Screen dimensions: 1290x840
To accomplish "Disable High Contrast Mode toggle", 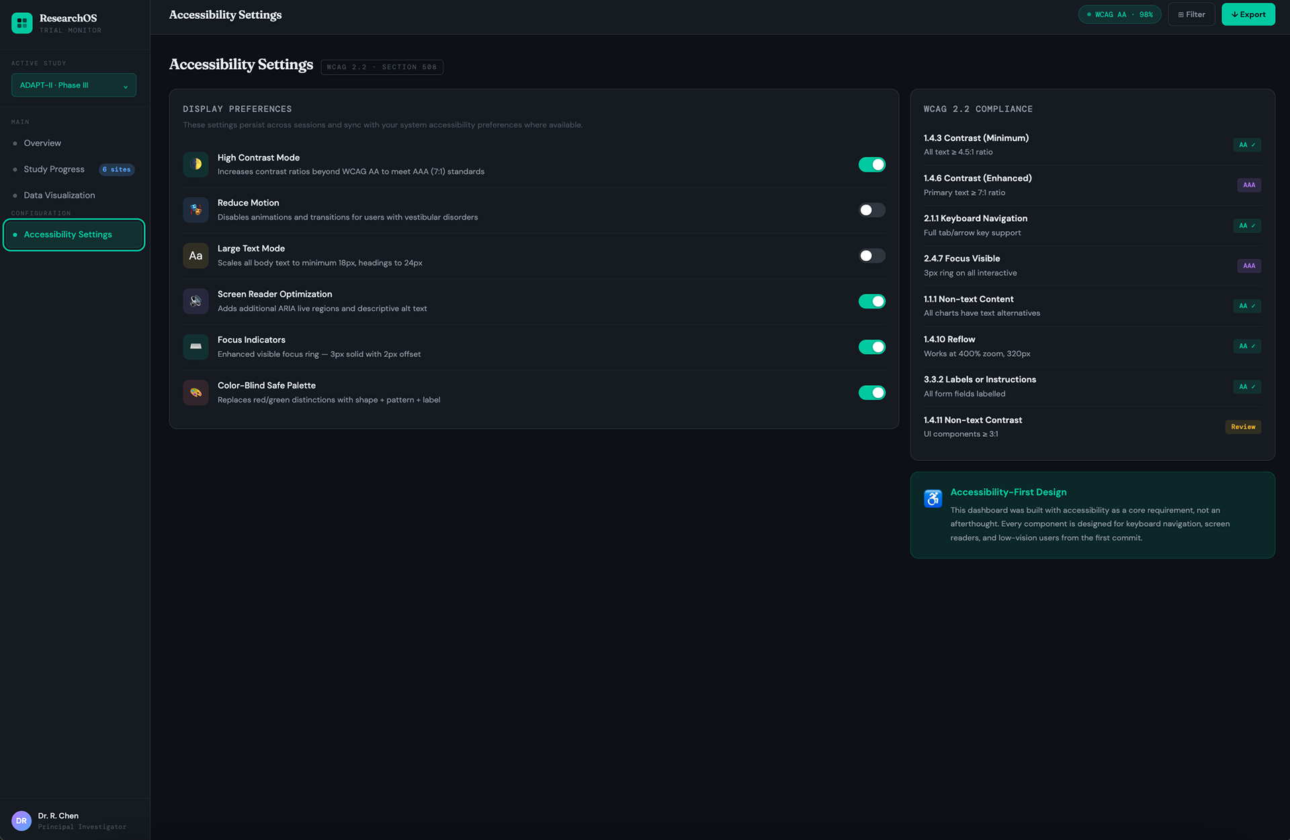I will [x=871, y=165].
